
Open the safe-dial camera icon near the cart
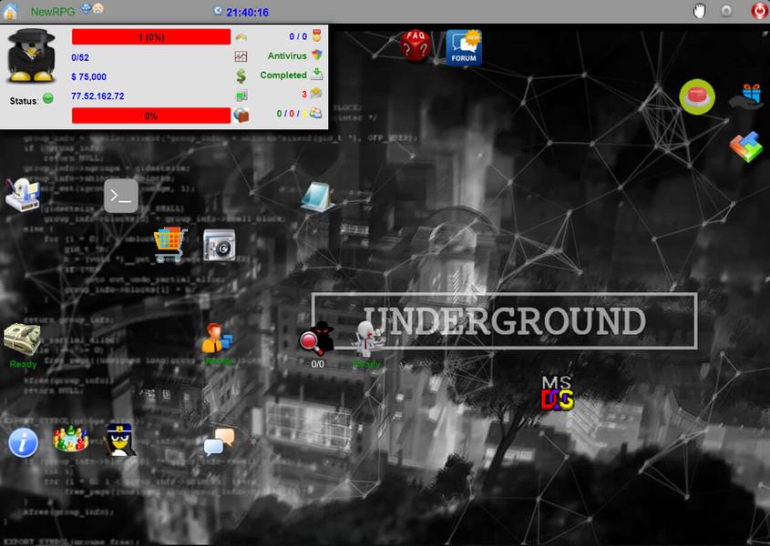(216, 244)
